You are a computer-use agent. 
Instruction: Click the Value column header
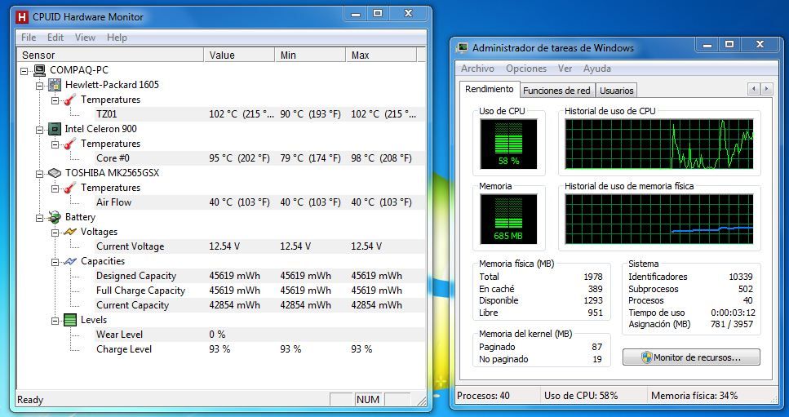[x=239, y=55]
